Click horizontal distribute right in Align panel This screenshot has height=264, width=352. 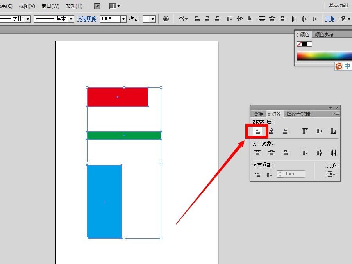pyautogui.click(x=333, y=153)
